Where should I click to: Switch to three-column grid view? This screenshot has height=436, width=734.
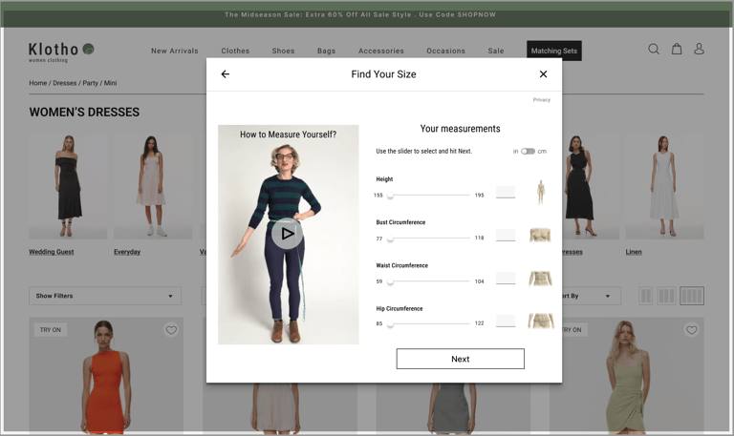666,296
